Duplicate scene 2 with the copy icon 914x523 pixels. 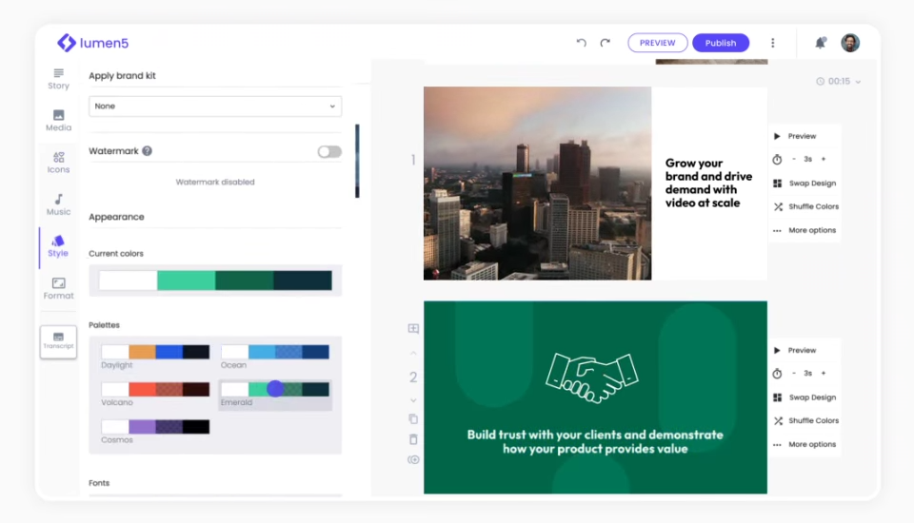click(x=413, y=418)
